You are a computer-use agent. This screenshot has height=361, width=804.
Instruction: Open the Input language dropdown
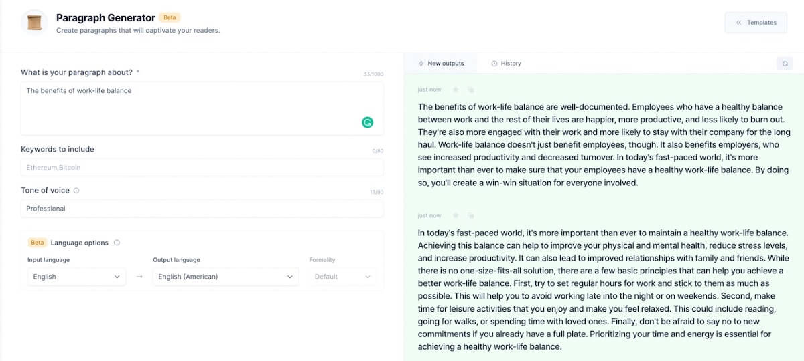click(76, 277)
